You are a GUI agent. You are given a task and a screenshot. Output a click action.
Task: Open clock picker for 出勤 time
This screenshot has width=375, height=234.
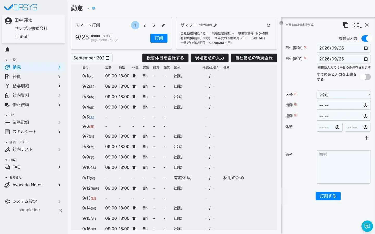pos(365,105)
